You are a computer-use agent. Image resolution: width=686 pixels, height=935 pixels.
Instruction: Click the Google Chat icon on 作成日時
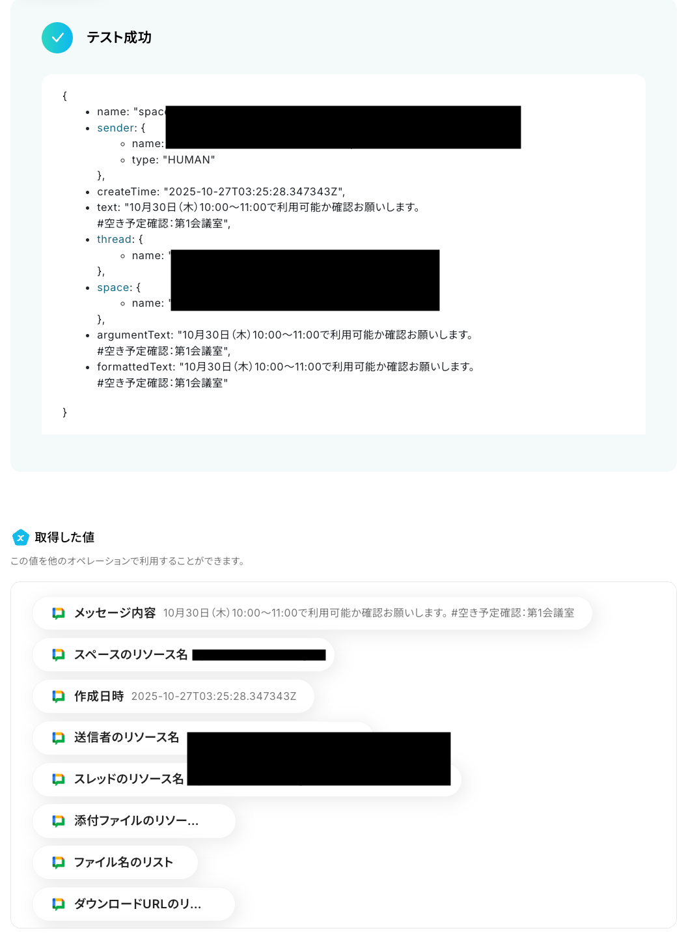pos(59,697)
